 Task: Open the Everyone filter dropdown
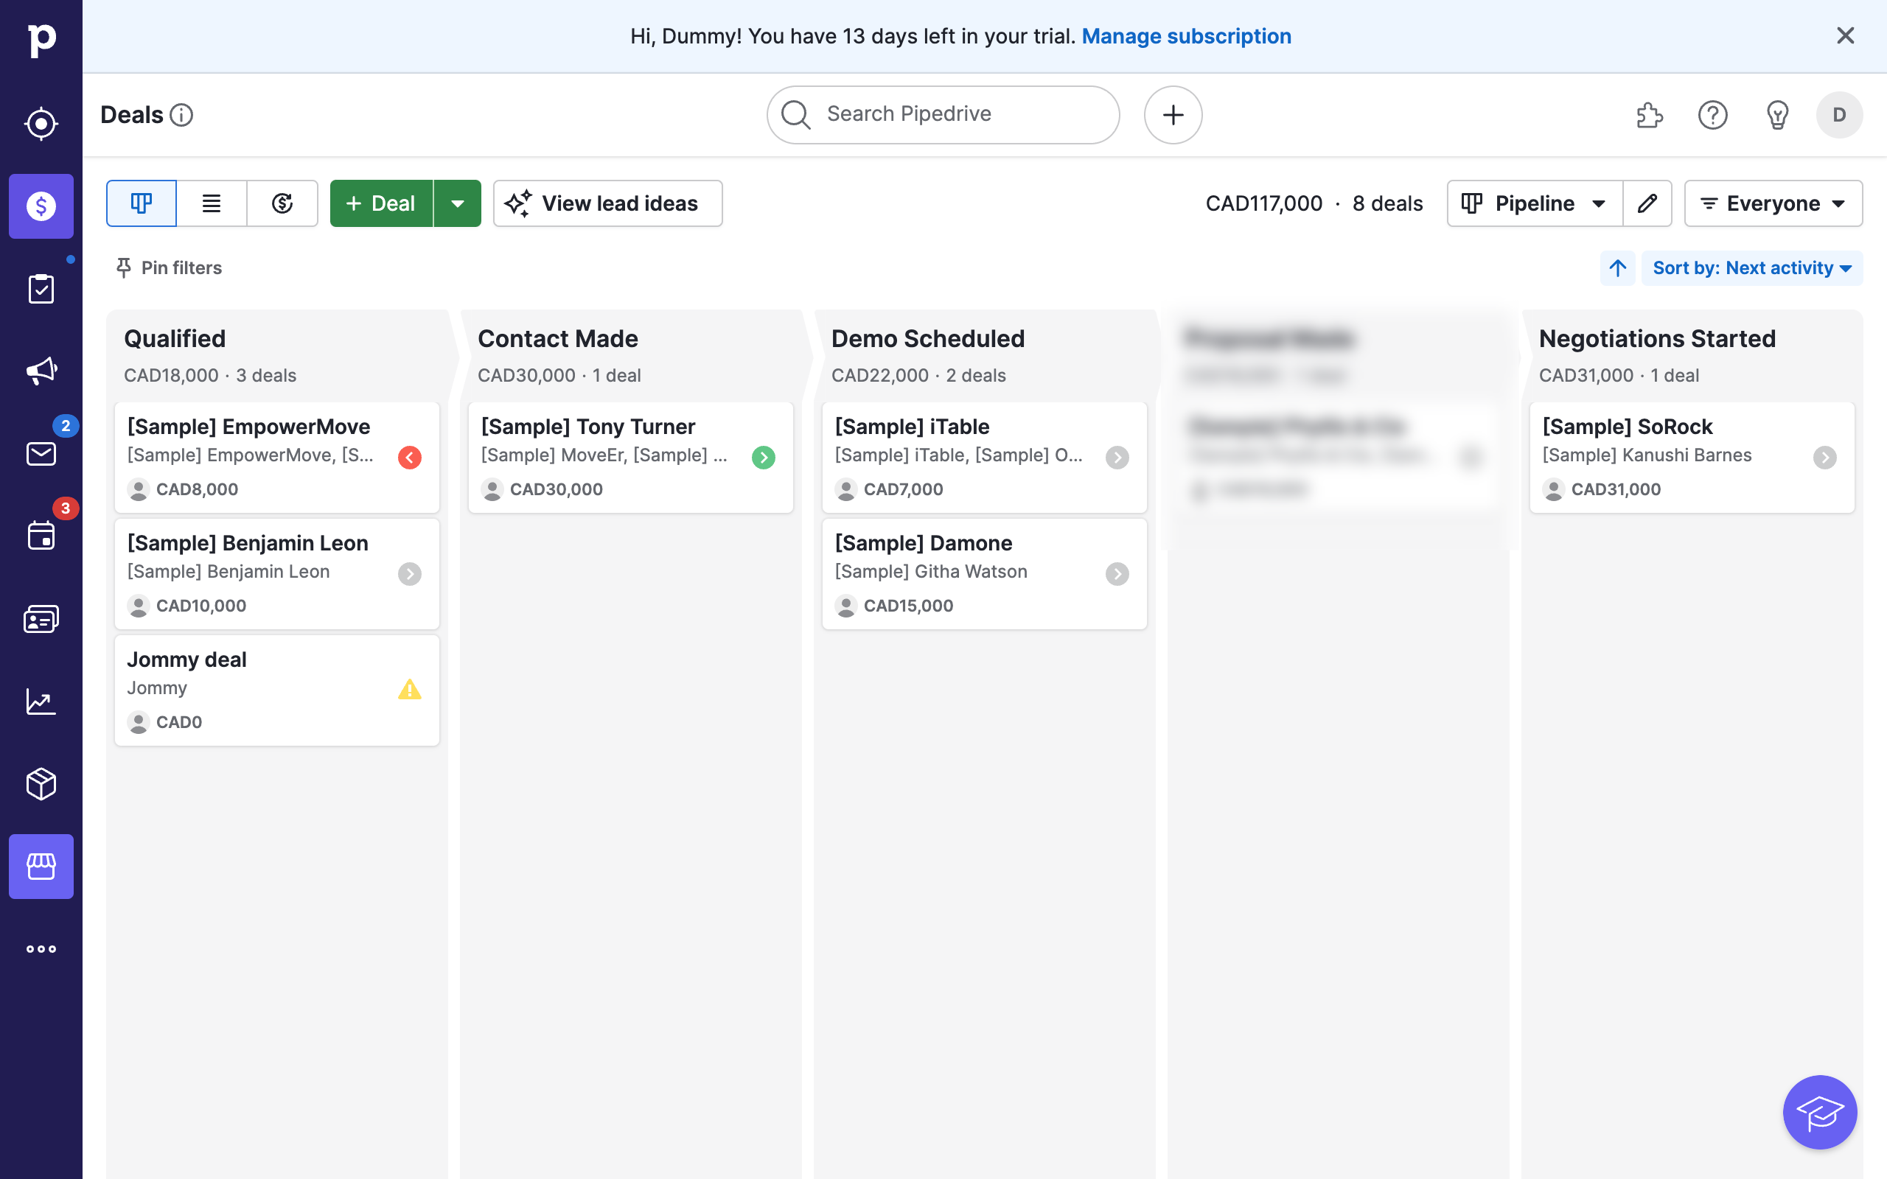click(x=1772, y=203)
